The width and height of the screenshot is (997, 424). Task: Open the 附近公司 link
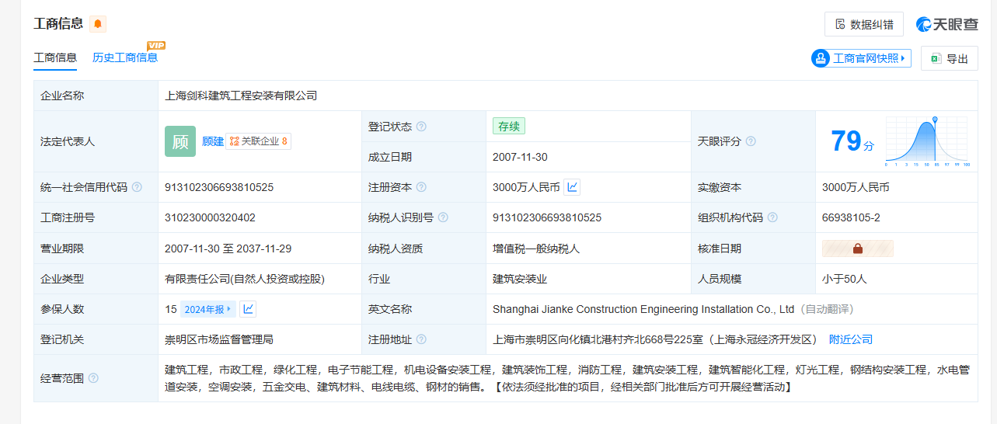click(x=851, y=339)
